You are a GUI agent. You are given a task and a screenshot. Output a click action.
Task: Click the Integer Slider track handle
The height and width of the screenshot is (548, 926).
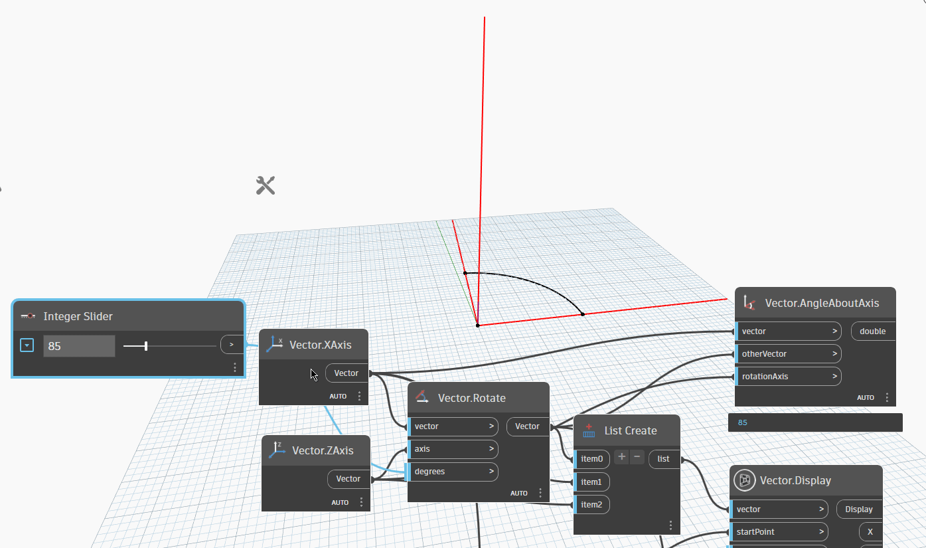pos(146,346)
